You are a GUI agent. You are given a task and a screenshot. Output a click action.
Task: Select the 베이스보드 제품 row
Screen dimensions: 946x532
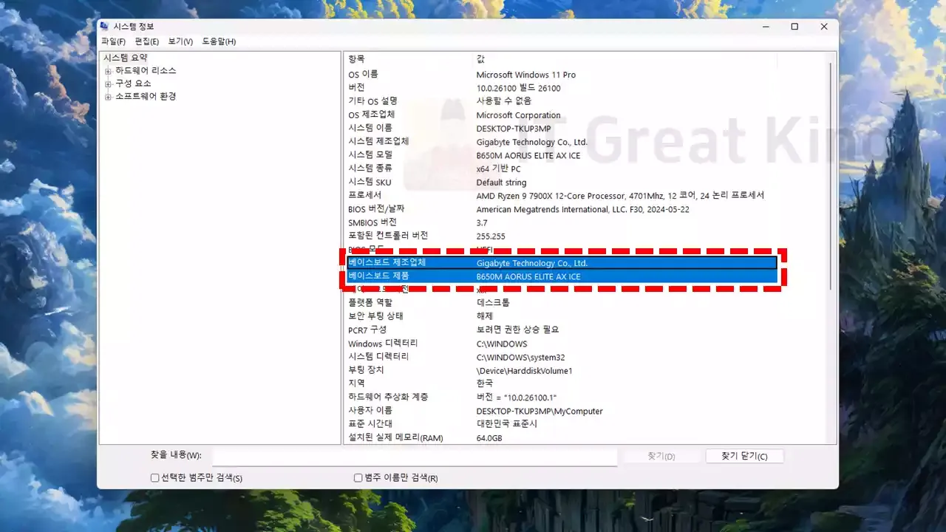[x=562, y=276]
